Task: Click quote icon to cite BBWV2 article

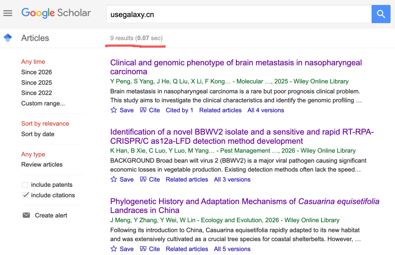Action: (x=143, y=179)
